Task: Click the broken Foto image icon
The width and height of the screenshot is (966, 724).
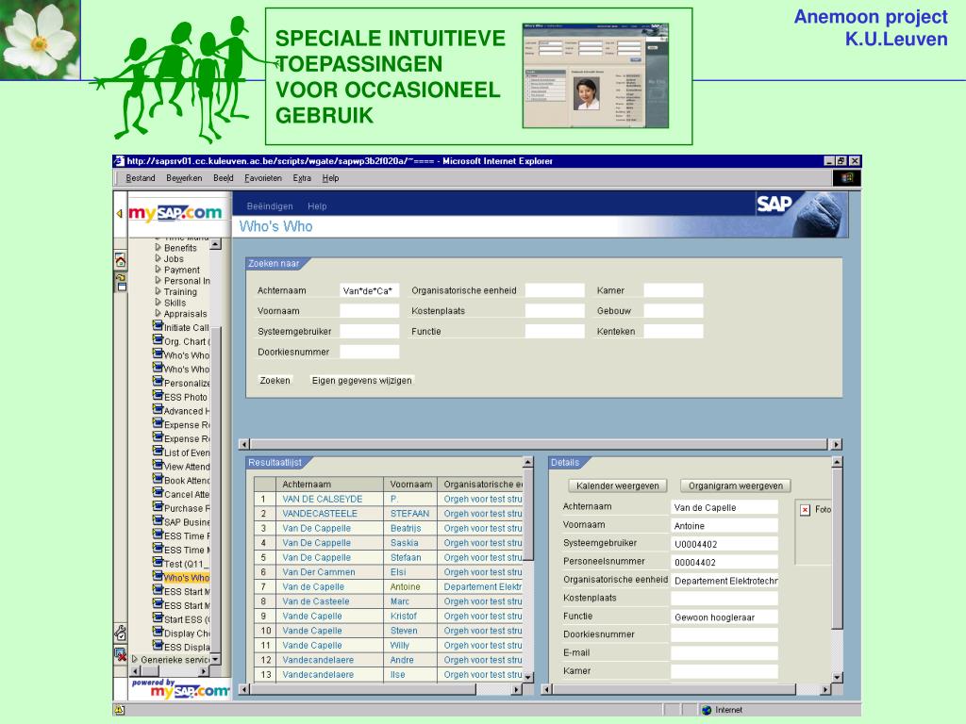Action: tap(806, 510)
